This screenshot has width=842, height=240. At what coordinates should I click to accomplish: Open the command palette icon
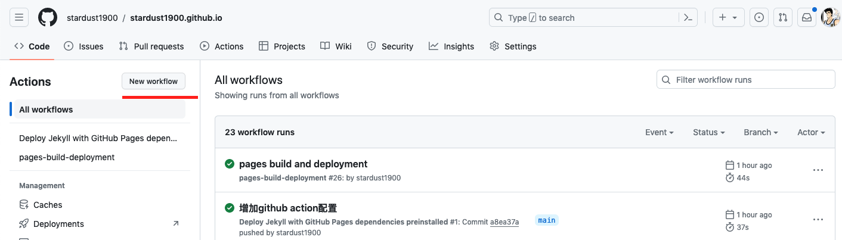pyautogui.click(x=688, y=18)
